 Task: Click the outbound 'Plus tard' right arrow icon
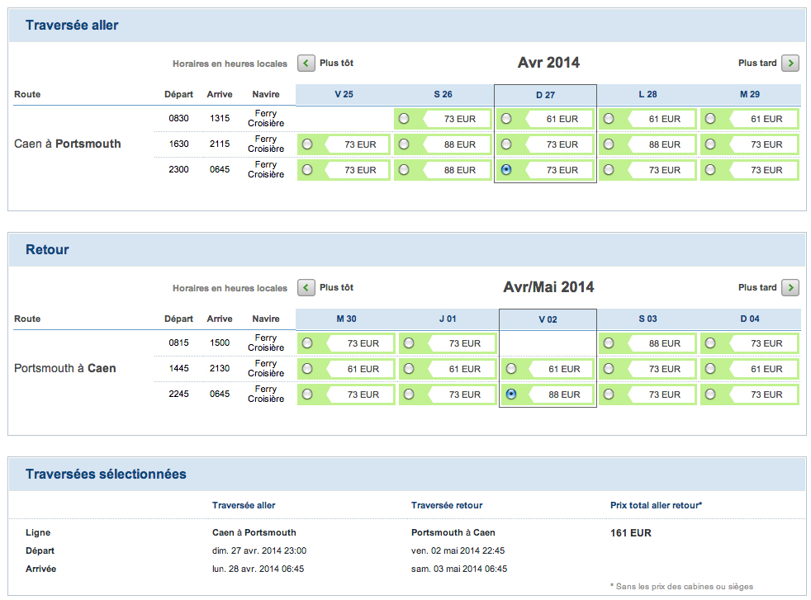coord(790,63)
